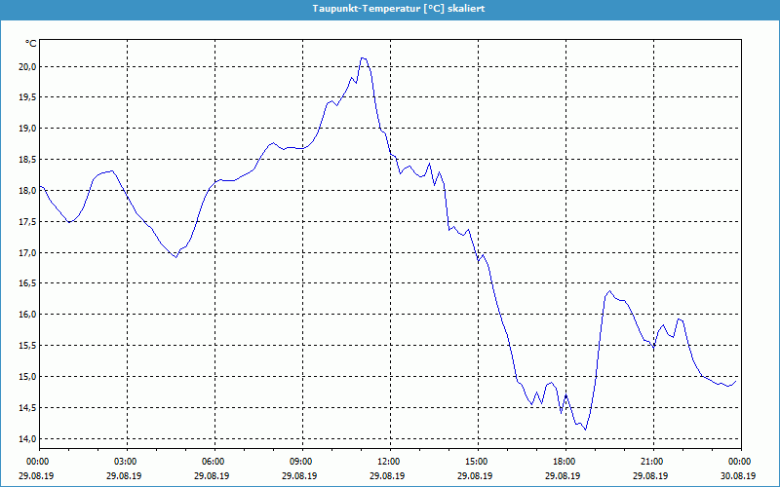The height and width of the screenshot is (487, 780).
Task: Click the 15,5 y-axis tick label
Action: 25,346
